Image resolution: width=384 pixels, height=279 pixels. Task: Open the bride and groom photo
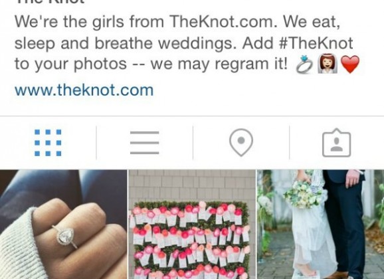(320, 224)
